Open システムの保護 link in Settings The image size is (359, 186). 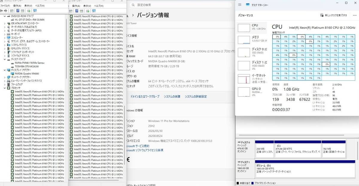point(172,97)
